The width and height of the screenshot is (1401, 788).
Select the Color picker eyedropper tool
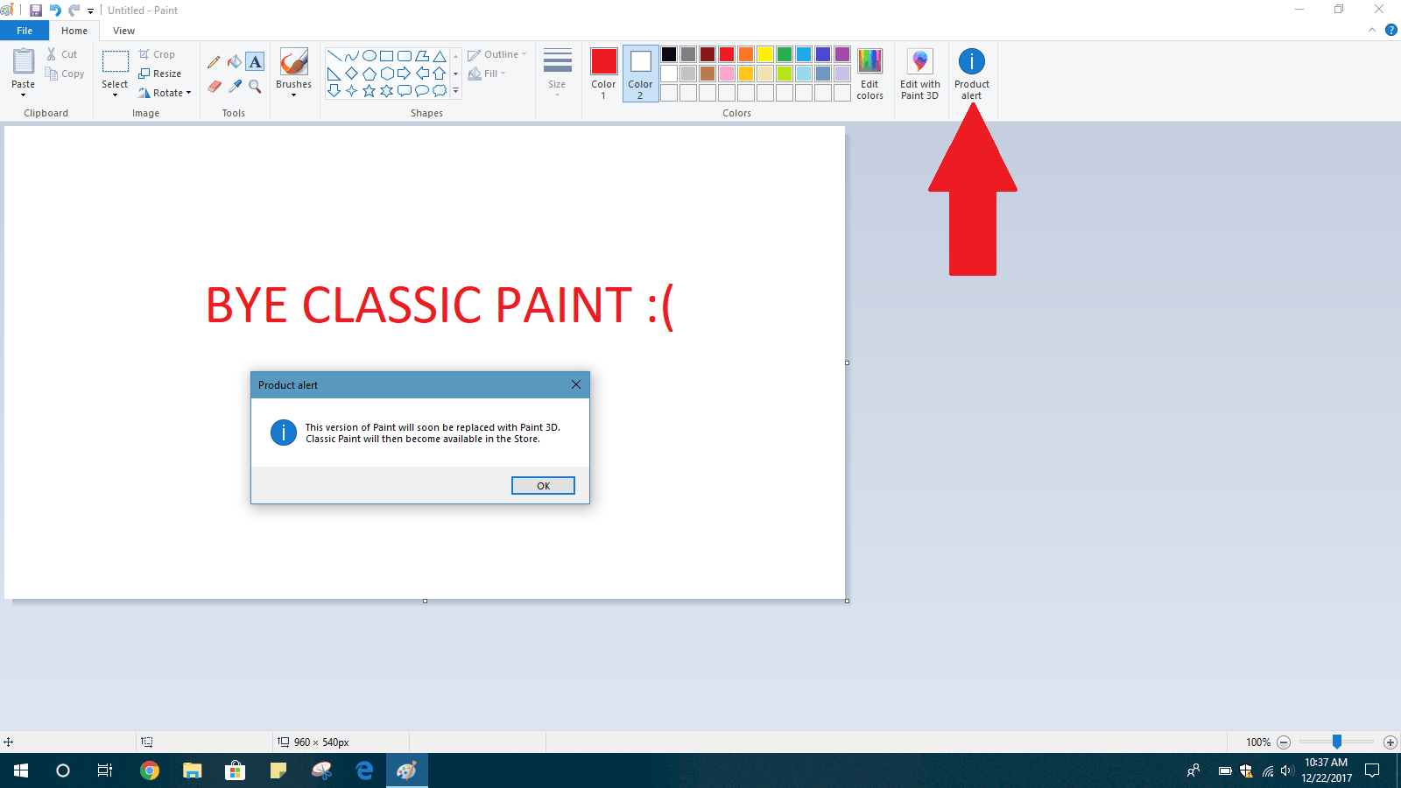click(235, 86)
